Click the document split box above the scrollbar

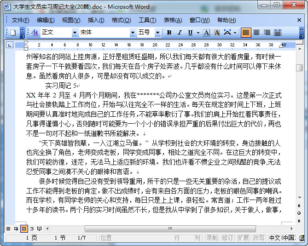[300, 42]
